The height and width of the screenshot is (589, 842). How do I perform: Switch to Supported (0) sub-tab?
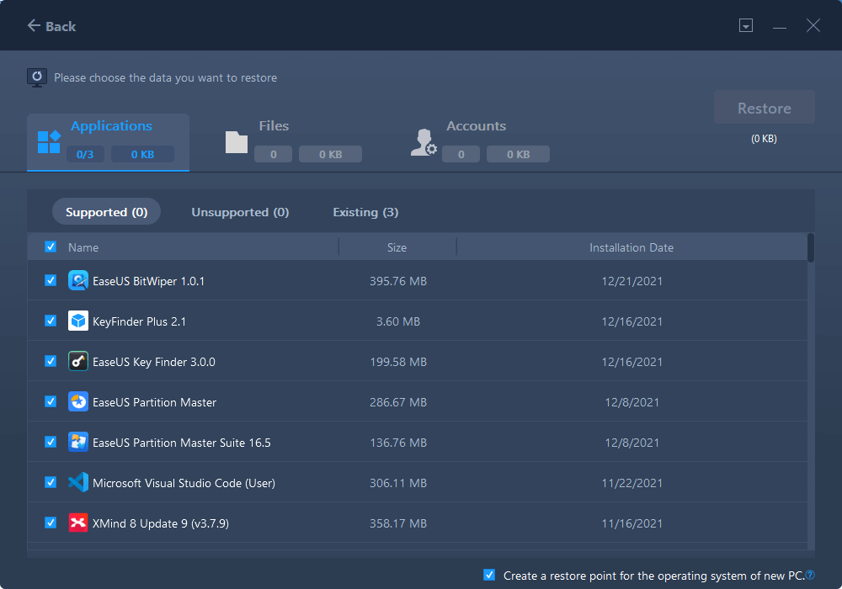[x=106, y=212]
